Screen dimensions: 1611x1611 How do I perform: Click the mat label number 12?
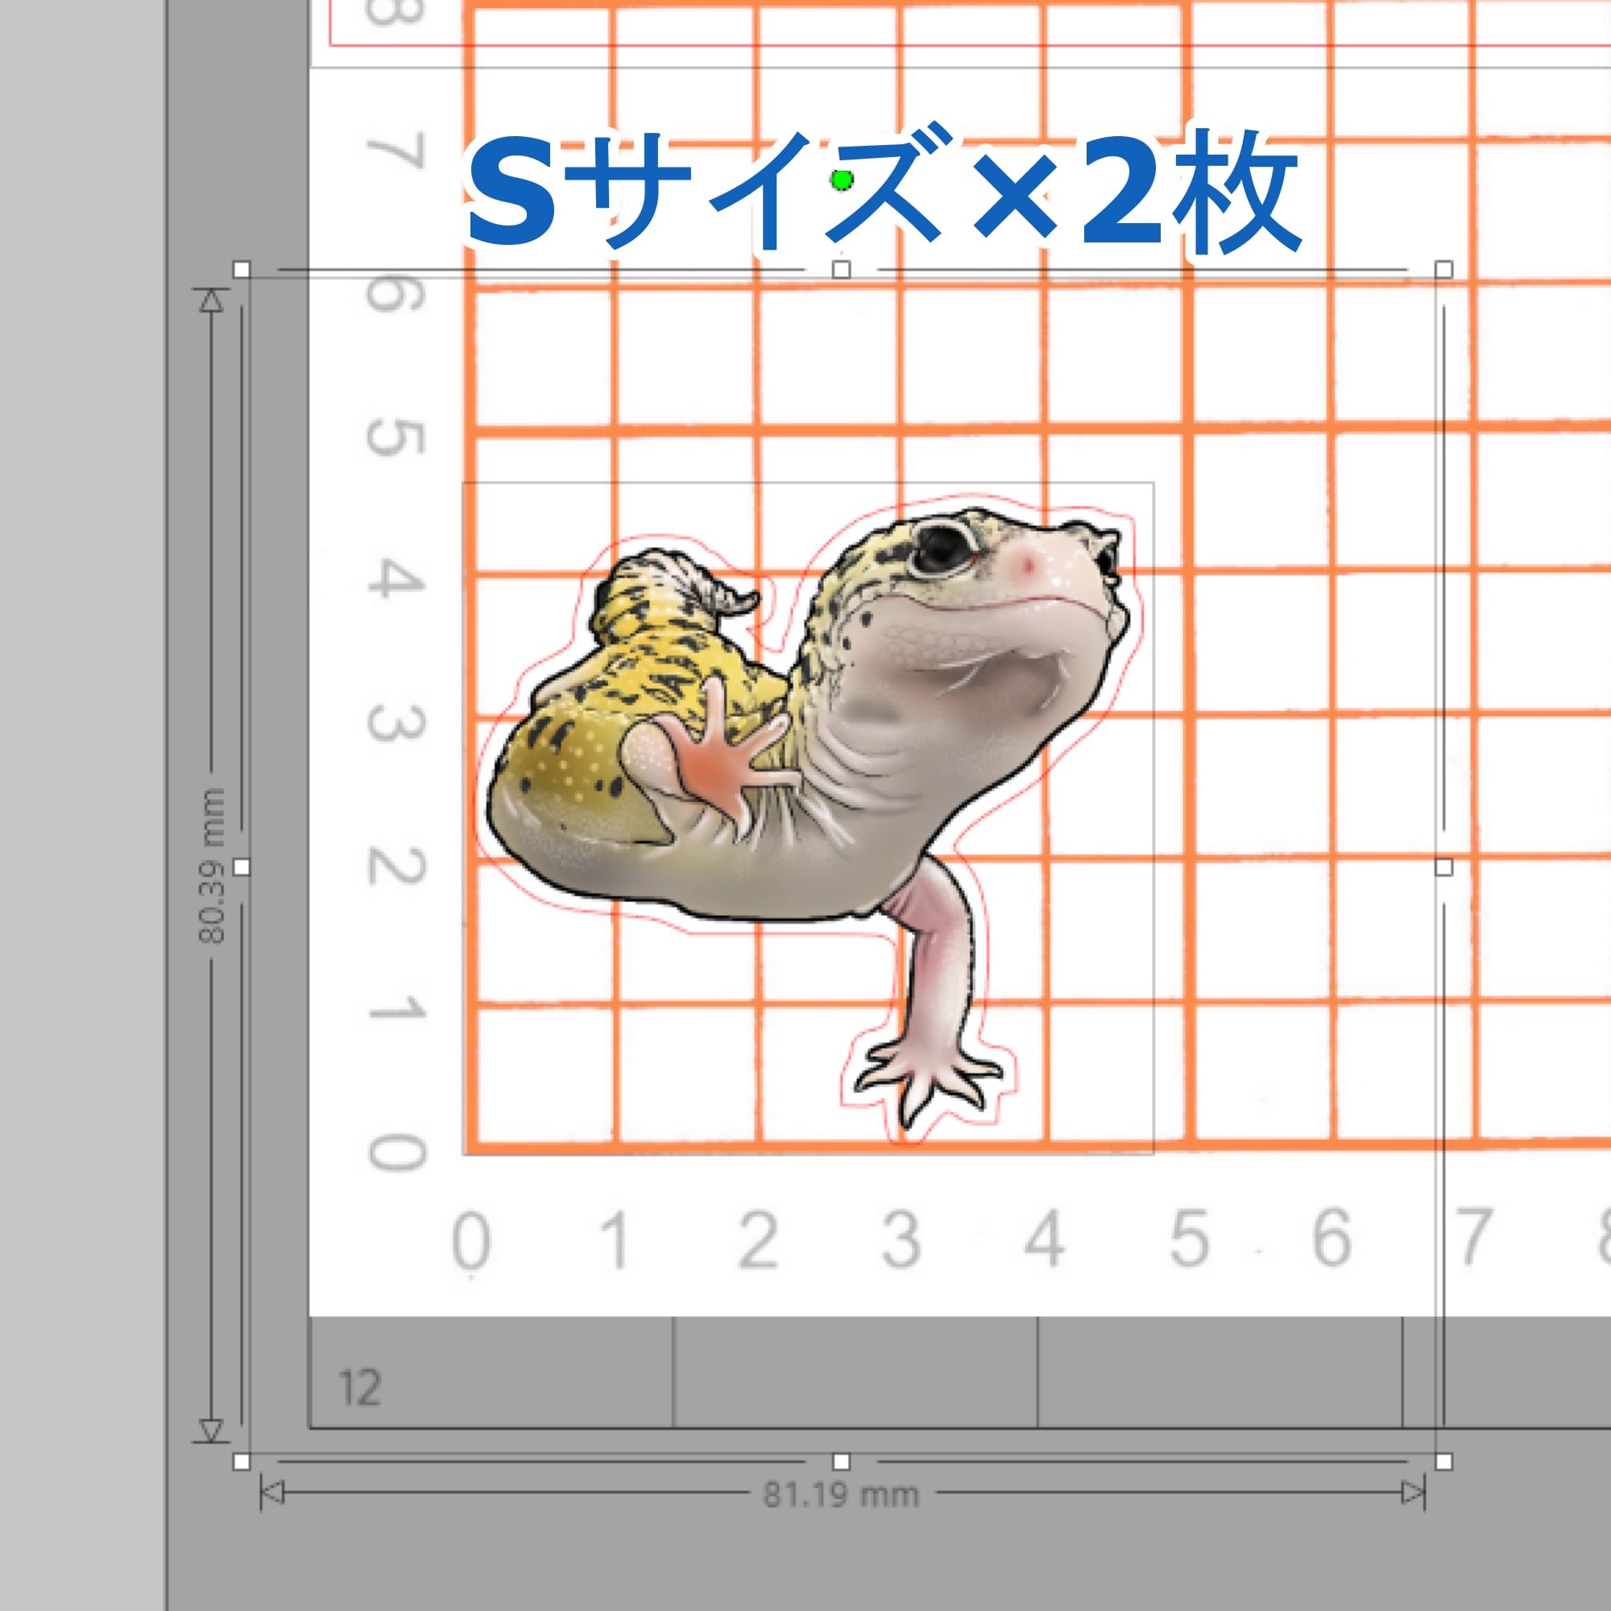(360, 1389)
